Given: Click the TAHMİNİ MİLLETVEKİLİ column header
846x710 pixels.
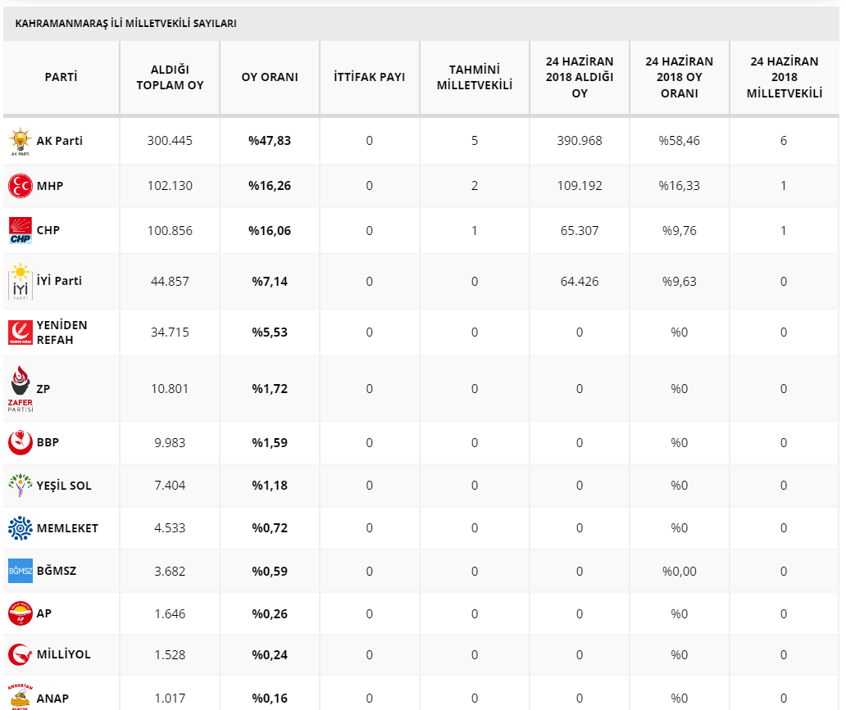Looking at the screenshot, I should (475, 77).
